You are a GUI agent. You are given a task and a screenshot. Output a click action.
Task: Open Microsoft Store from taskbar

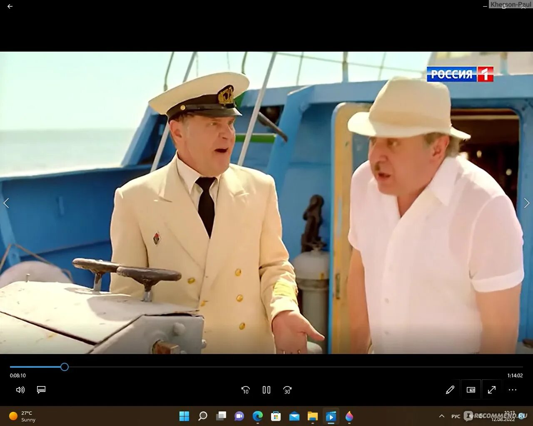coord(276,416)
